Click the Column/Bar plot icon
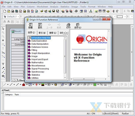 click(24, 84)
